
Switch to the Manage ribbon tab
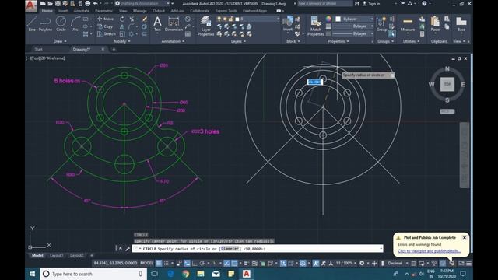click(x=140, y=11)
